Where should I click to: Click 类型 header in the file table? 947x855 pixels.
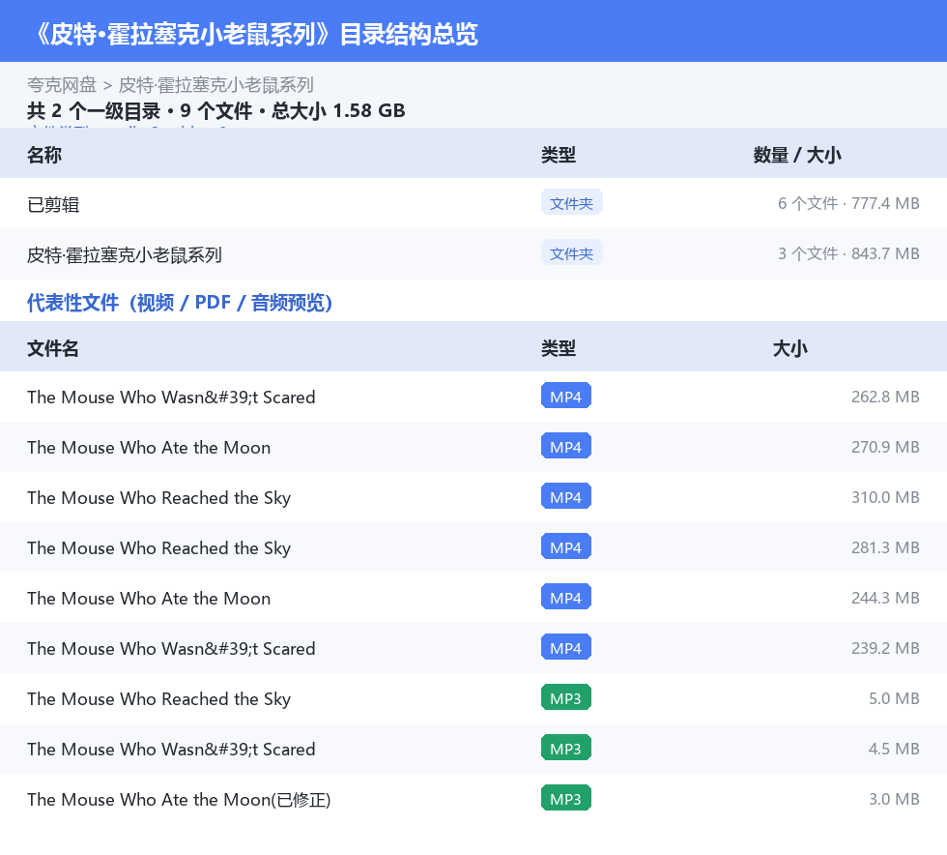click(x=559, y=348)
